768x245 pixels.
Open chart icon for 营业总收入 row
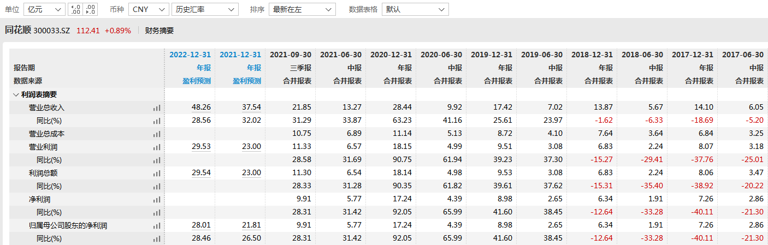click(x=157, y=108)
